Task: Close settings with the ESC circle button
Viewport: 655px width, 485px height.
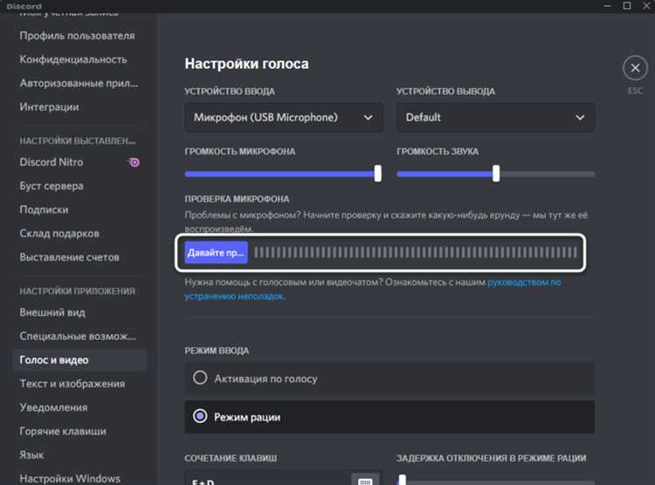Action: pos(635,68)
